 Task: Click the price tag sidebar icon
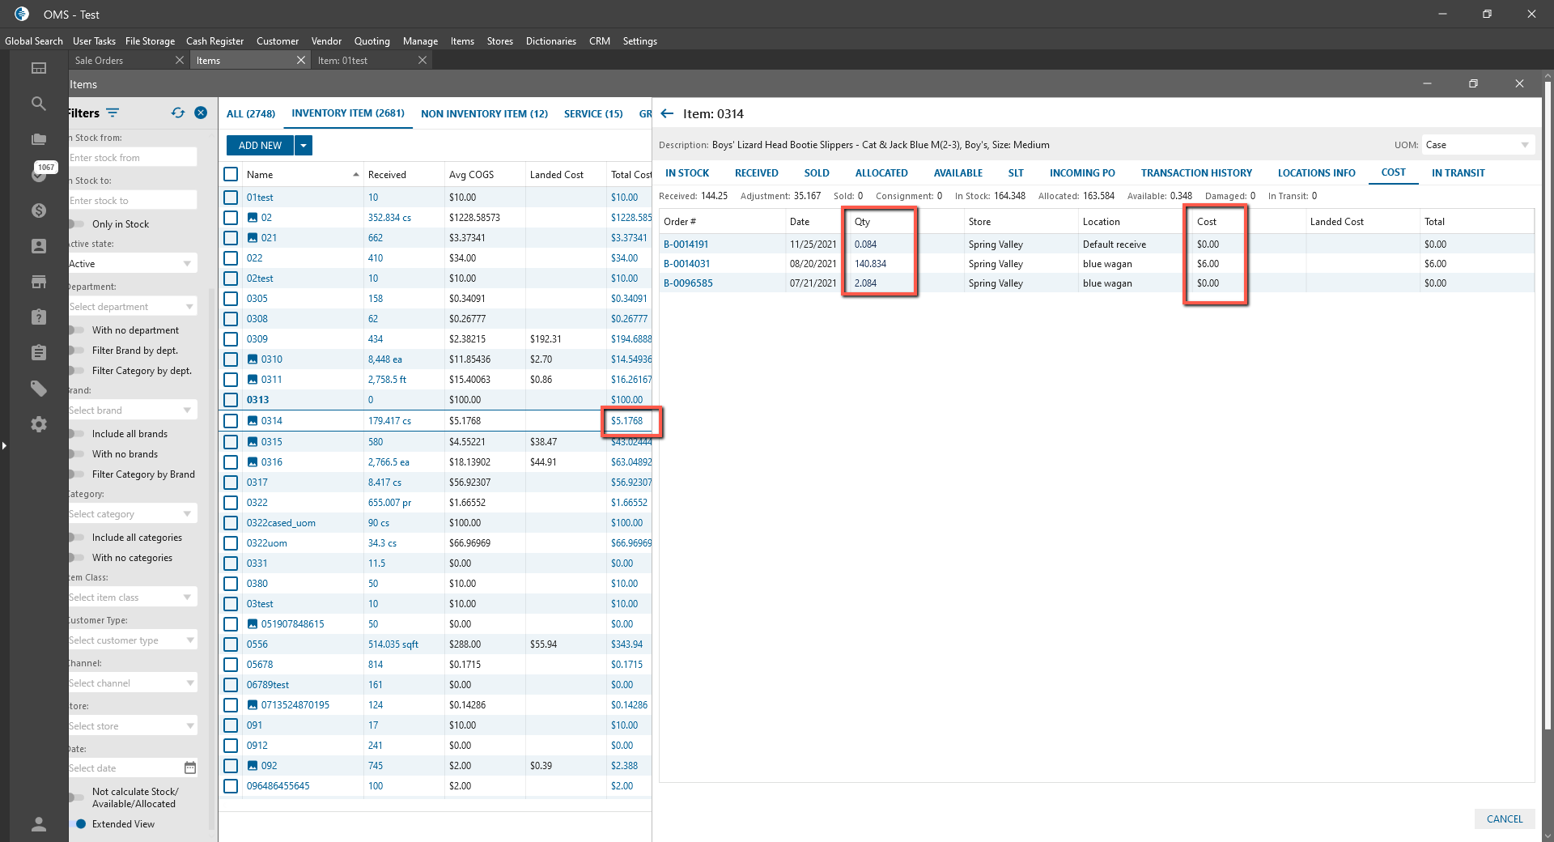click(x=38, y=389)
